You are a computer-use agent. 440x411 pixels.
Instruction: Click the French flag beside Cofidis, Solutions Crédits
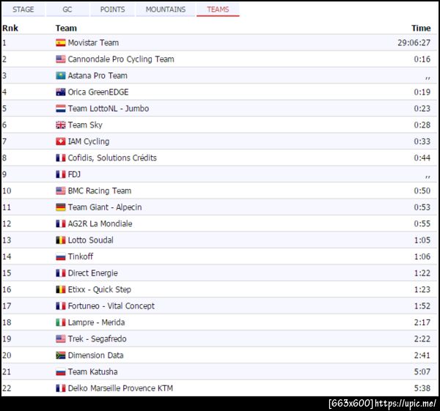[61, 158]
